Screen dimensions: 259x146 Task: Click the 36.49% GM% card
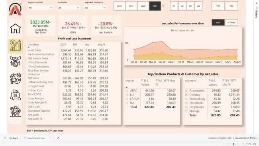tap(73, 26)
